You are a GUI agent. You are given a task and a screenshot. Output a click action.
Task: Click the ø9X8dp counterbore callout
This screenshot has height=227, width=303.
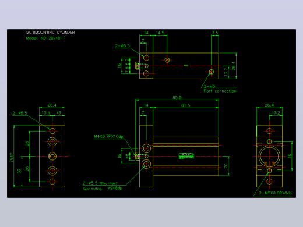[115, 188]
